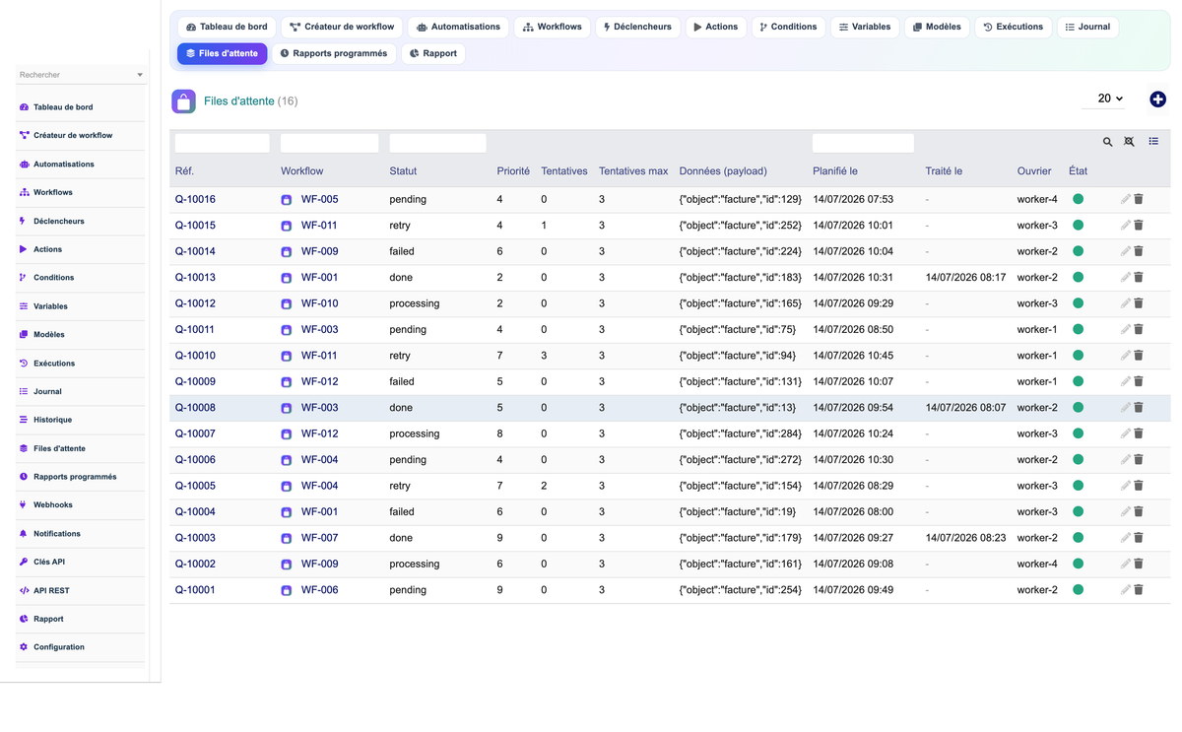Click the Workflow filter input field
The height and width of the screenshot is (732, 1182).
pyautogui.click(x=330, y=143)
